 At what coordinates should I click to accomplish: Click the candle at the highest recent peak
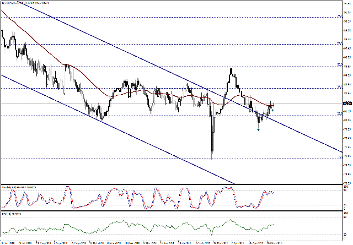(x=231, y=71)
